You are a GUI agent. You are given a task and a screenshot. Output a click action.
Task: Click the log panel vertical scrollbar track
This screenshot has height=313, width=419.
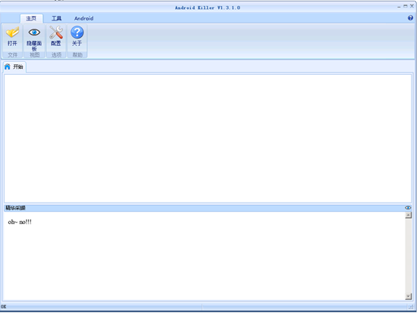408,256
